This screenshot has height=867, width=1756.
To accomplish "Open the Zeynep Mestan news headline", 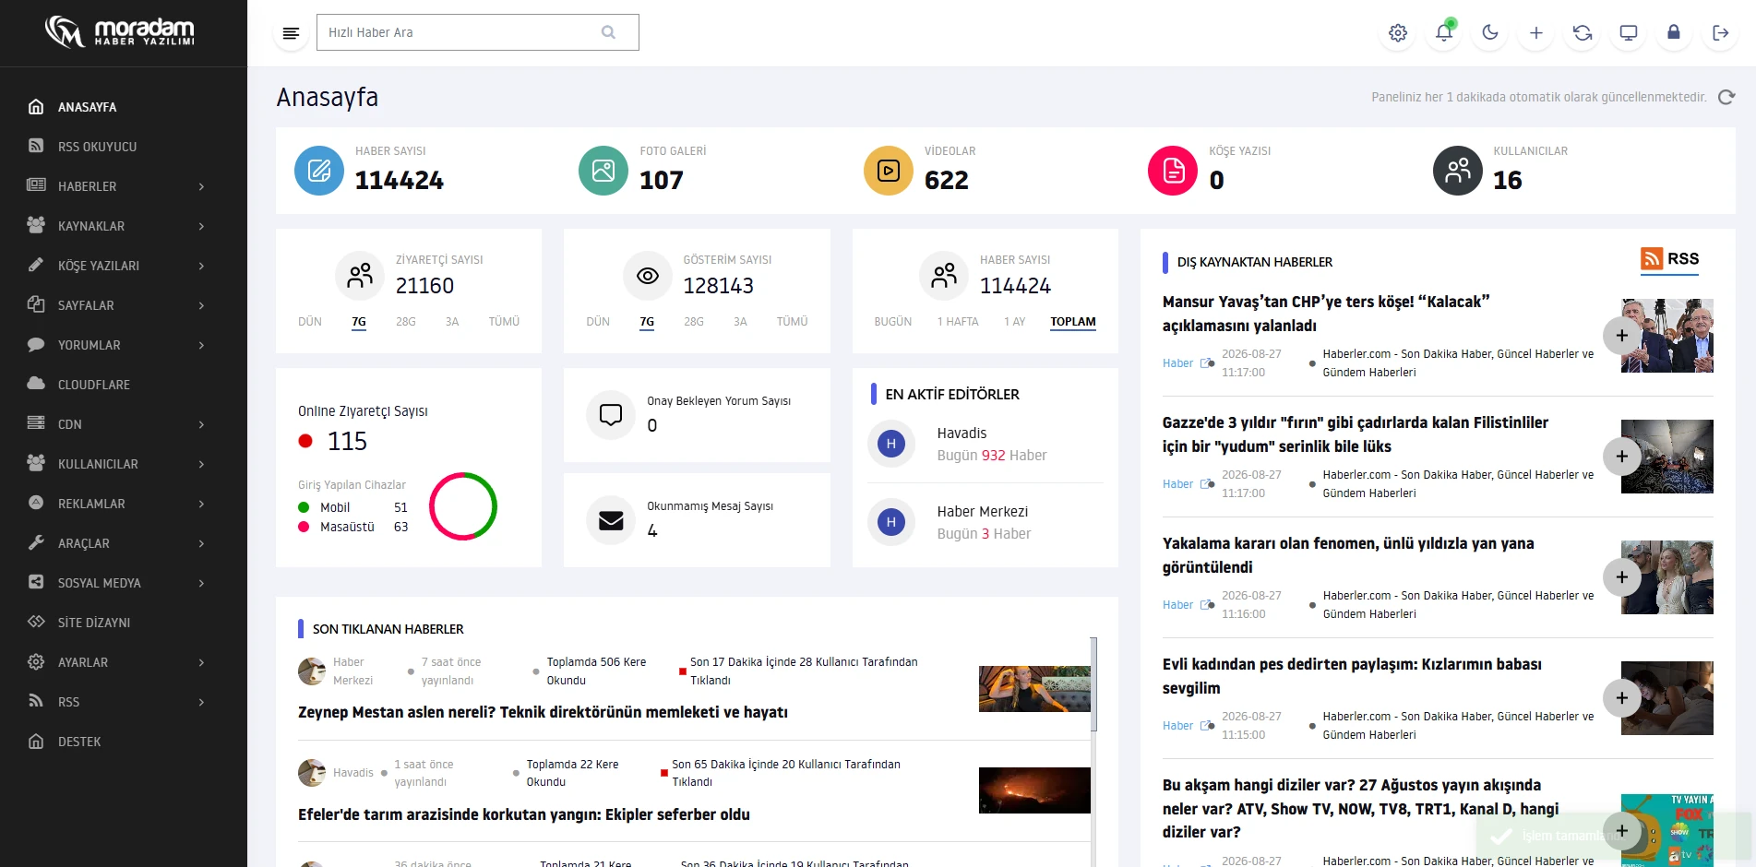I will pyautogui.click(x=543, y=712).
